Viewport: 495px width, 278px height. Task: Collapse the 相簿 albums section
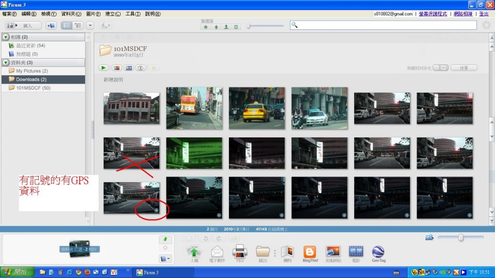(x=6, y=37)
